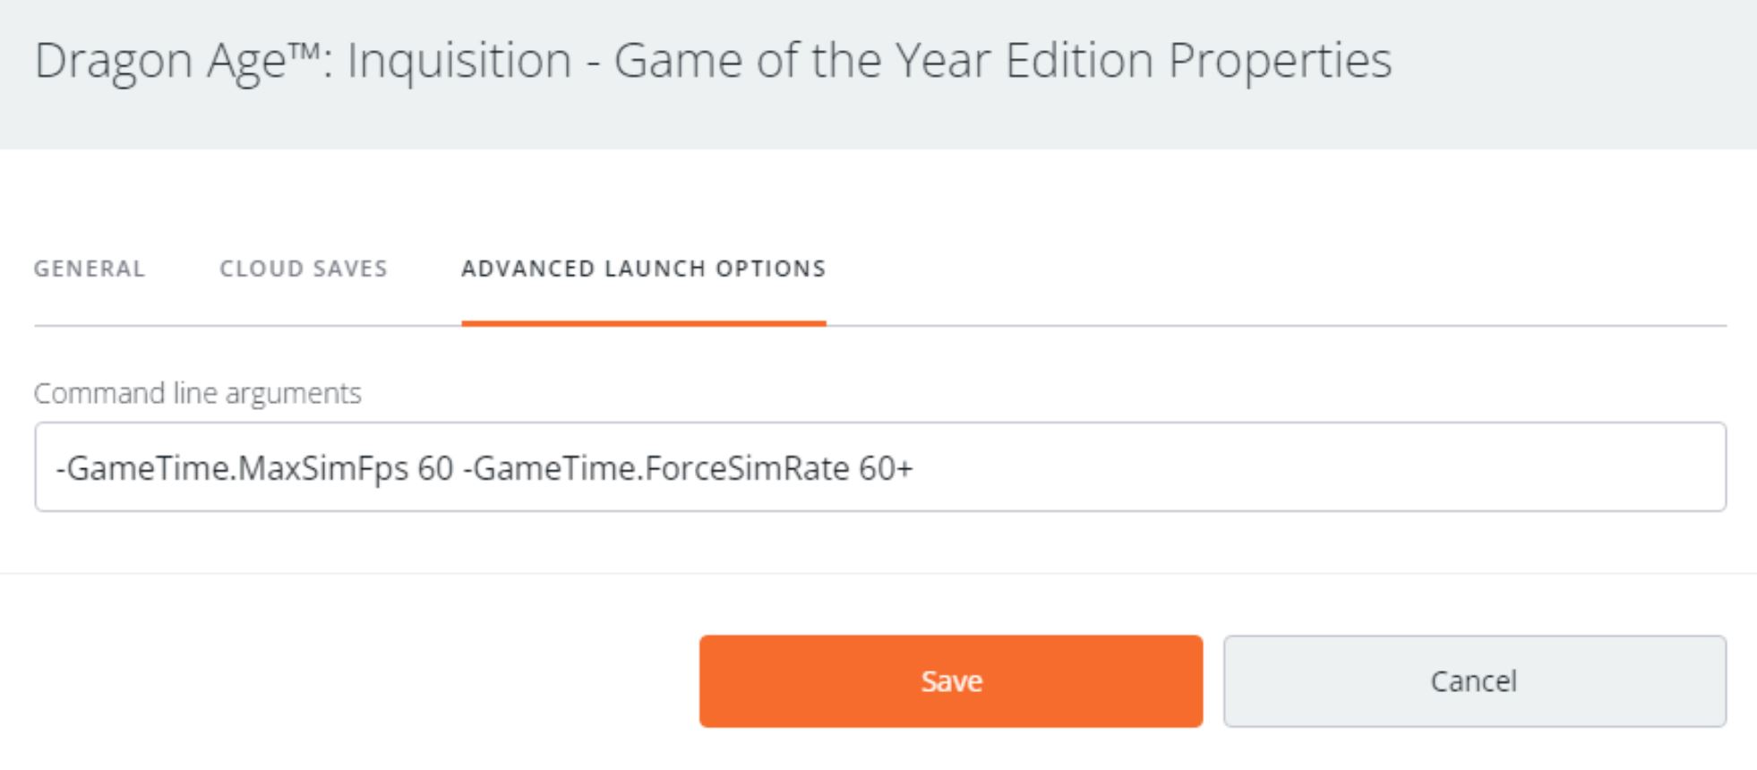1757x770 pixels.
Task: Open the Cloud Saves tab
Action: [x=304, y=269]
